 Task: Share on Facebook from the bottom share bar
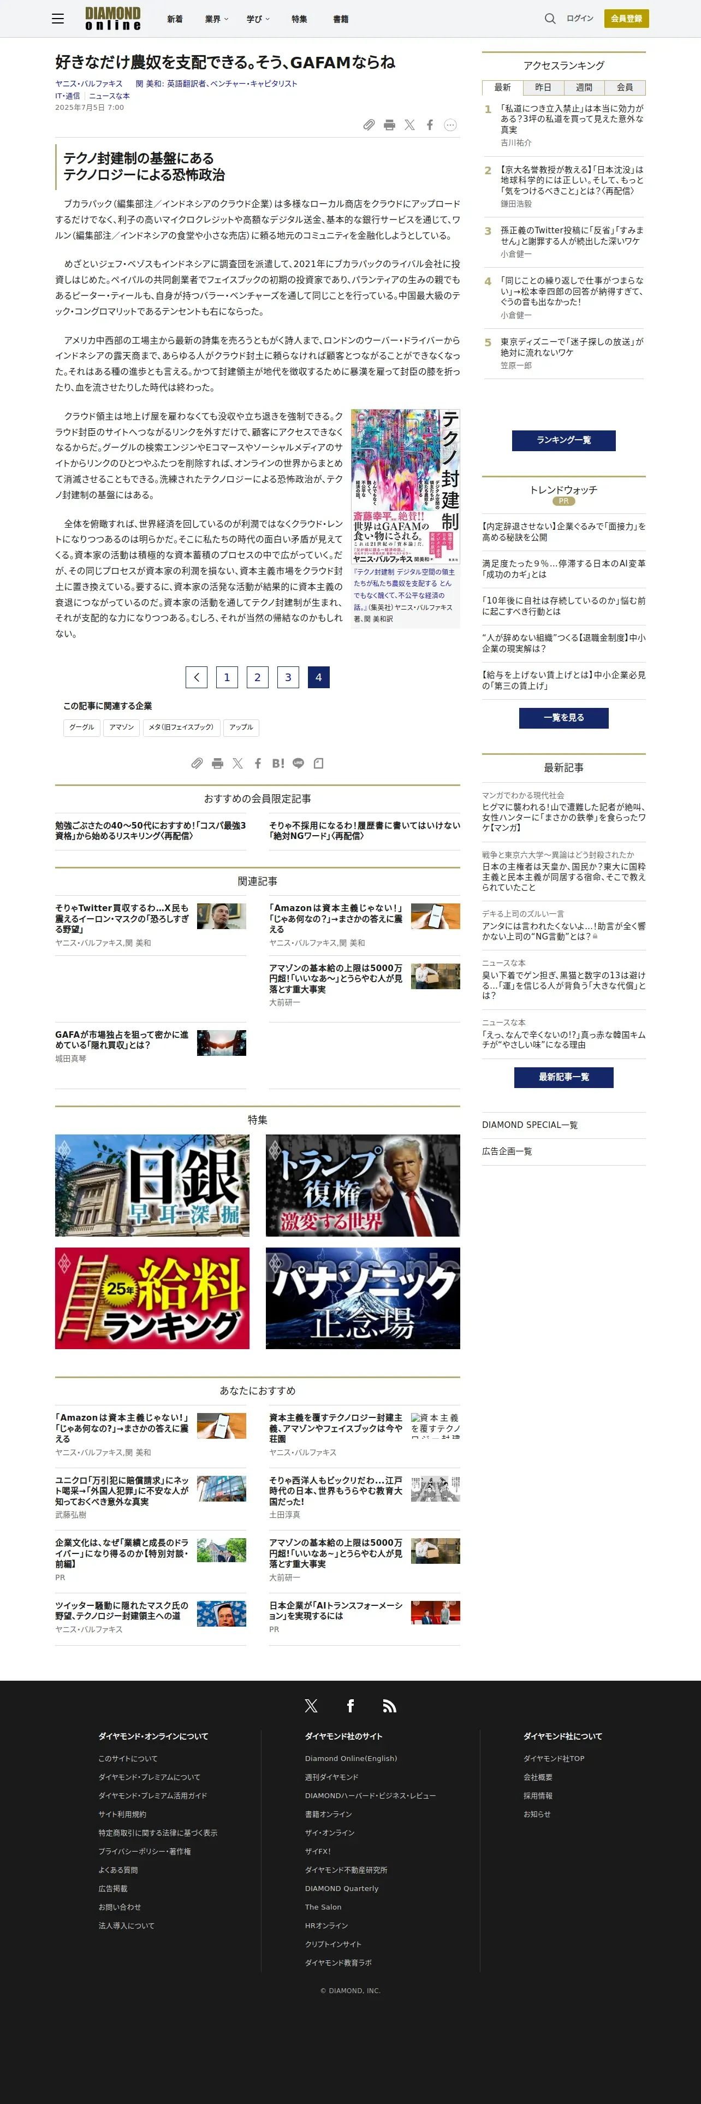[x=258, y=763]
